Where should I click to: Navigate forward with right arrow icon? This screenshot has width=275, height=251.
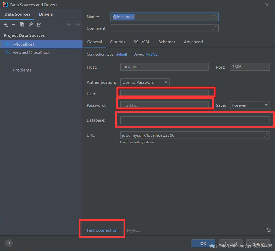[x=78, y=25]
